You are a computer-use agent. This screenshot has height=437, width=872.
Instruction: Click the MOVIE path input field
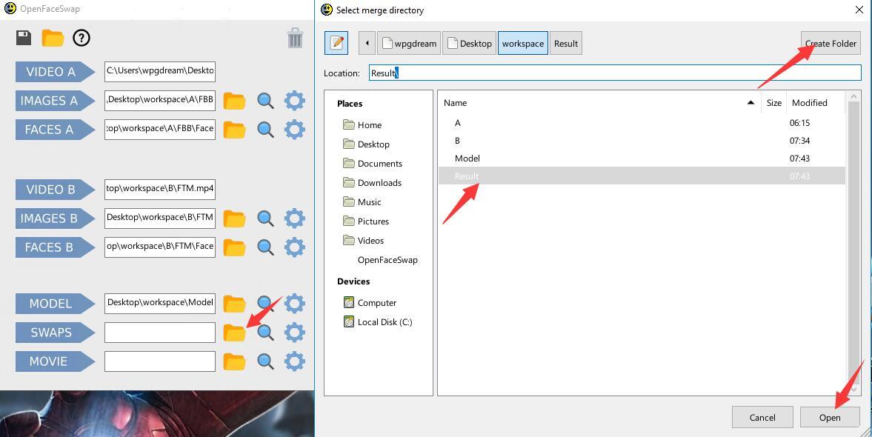(x=160, y=361)
